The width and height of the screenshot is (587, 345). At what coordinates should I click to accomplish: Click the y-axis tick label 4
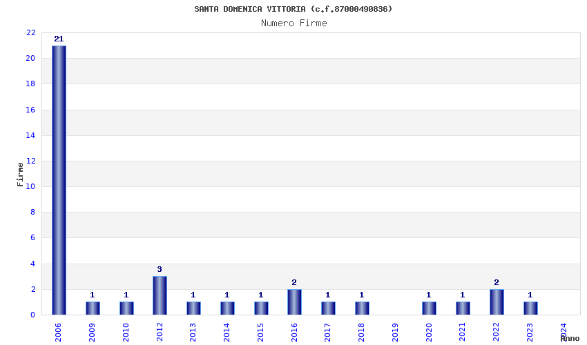pos(33,264)
